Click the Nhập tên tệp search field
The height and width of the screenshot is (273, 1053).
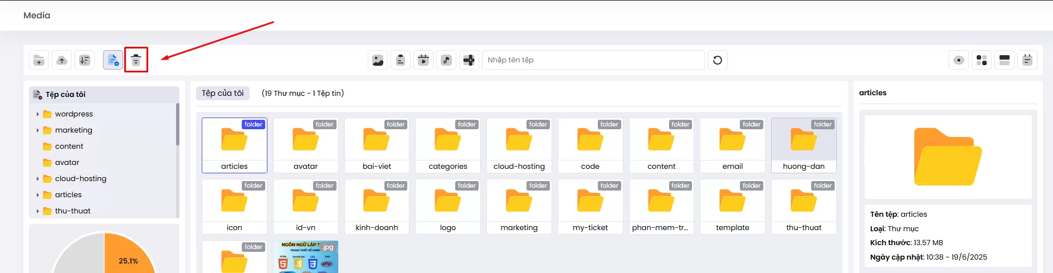point(593,60)
